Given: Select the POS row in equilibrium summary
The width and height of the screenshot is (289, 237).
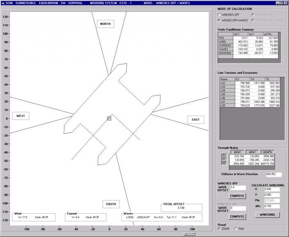Looking at the screenshot, I should (248, 38).
